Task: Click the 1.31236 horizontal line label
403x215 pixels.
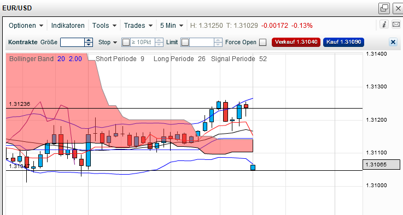Action: pos(20,104)
